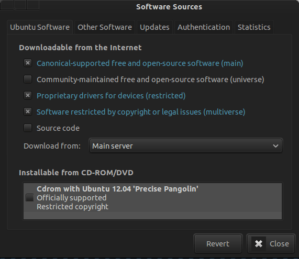
Task: Enable the Source code checkbox
Action: pos(28,128)
